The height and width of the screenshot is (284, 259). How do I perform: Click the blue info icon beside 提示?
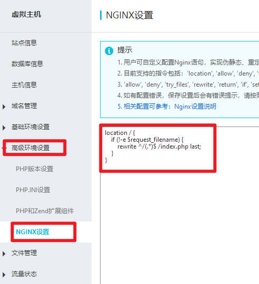coord(109,51)
